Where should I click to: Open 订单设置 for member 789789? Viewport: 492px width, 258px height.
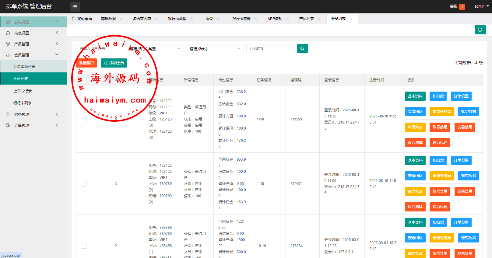(461, 222)
